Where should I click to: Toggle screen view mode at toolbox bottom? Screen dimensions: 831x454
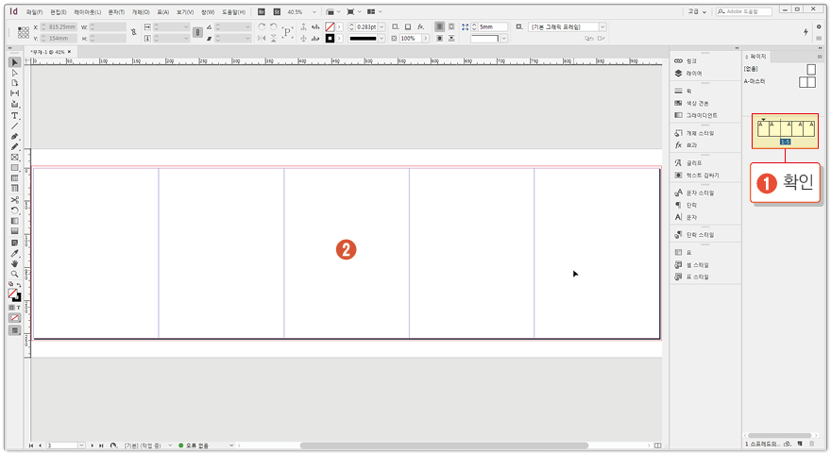(15, 330)
